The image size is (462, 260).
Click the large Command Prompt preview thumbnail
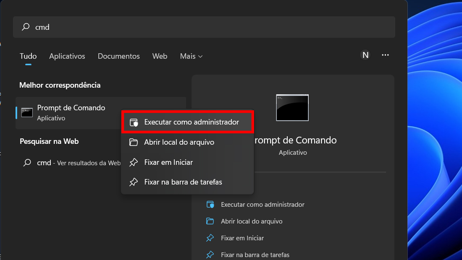pos(292,108)
